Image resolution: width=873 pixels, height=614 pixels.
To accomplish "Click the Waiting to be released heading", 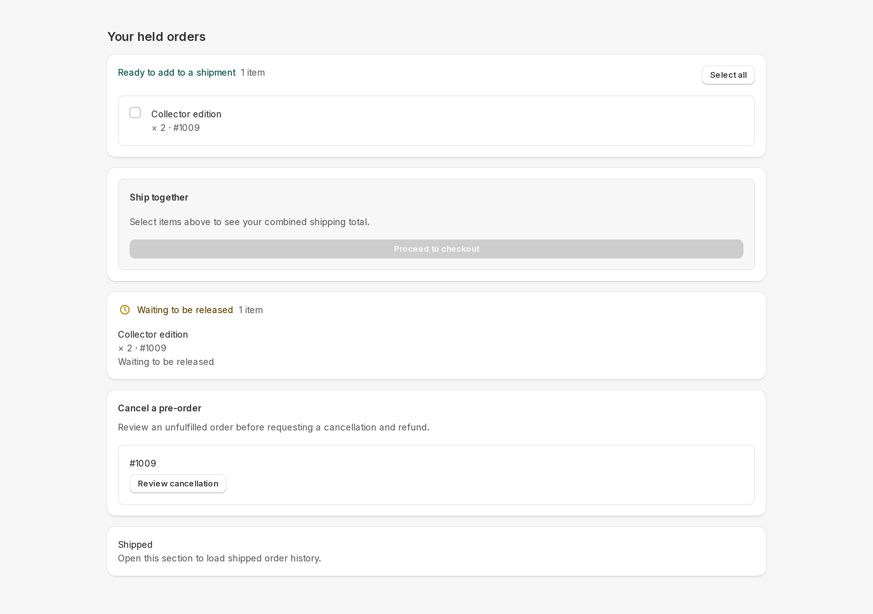I will pyautogui.click(x=185, y=310).
